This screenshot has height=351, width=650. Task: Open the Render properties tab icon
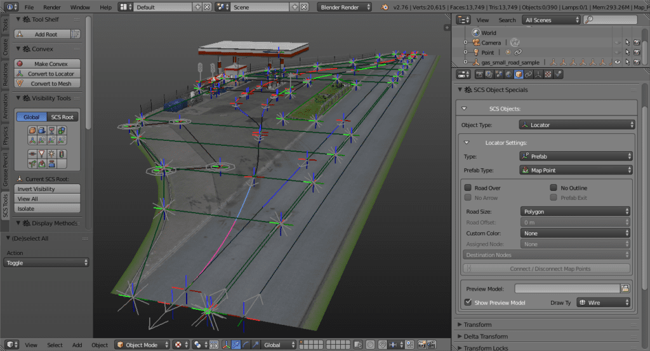pos(480,74)
